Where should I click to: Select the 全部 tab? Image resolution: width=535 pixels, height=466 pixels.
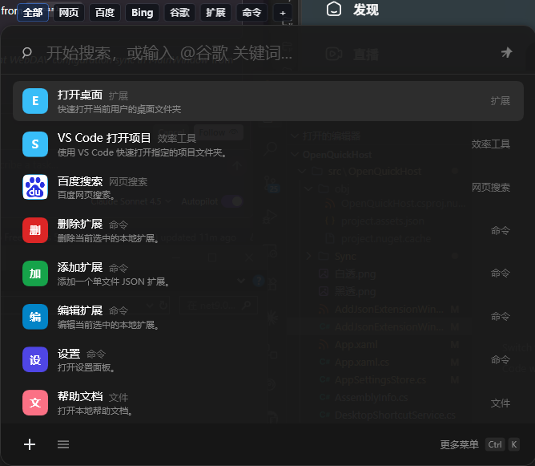(x=33, y=13)
